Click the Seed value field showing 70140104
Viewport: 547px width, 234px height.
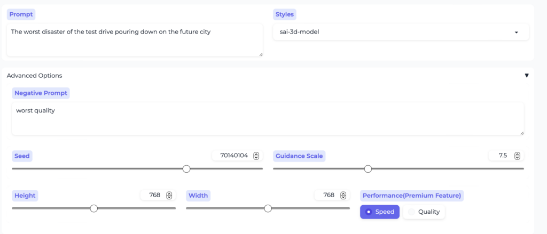(x=233, y=156)
